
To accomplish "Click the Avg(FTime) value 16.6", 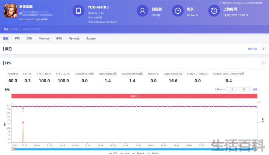I will tap(173, 81).
